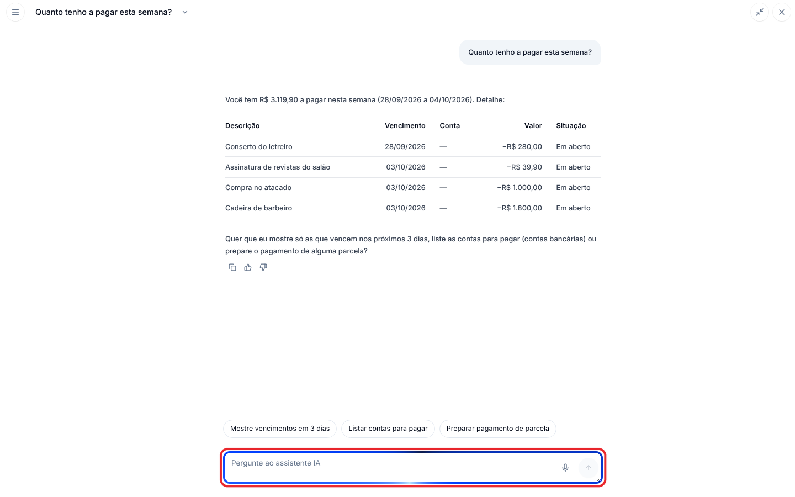Click the "Valor" column header

[533, 126]
